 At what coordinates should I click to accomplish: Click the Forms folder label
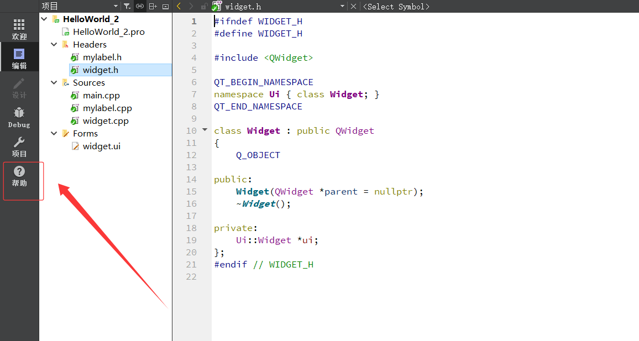pos(85,133)
